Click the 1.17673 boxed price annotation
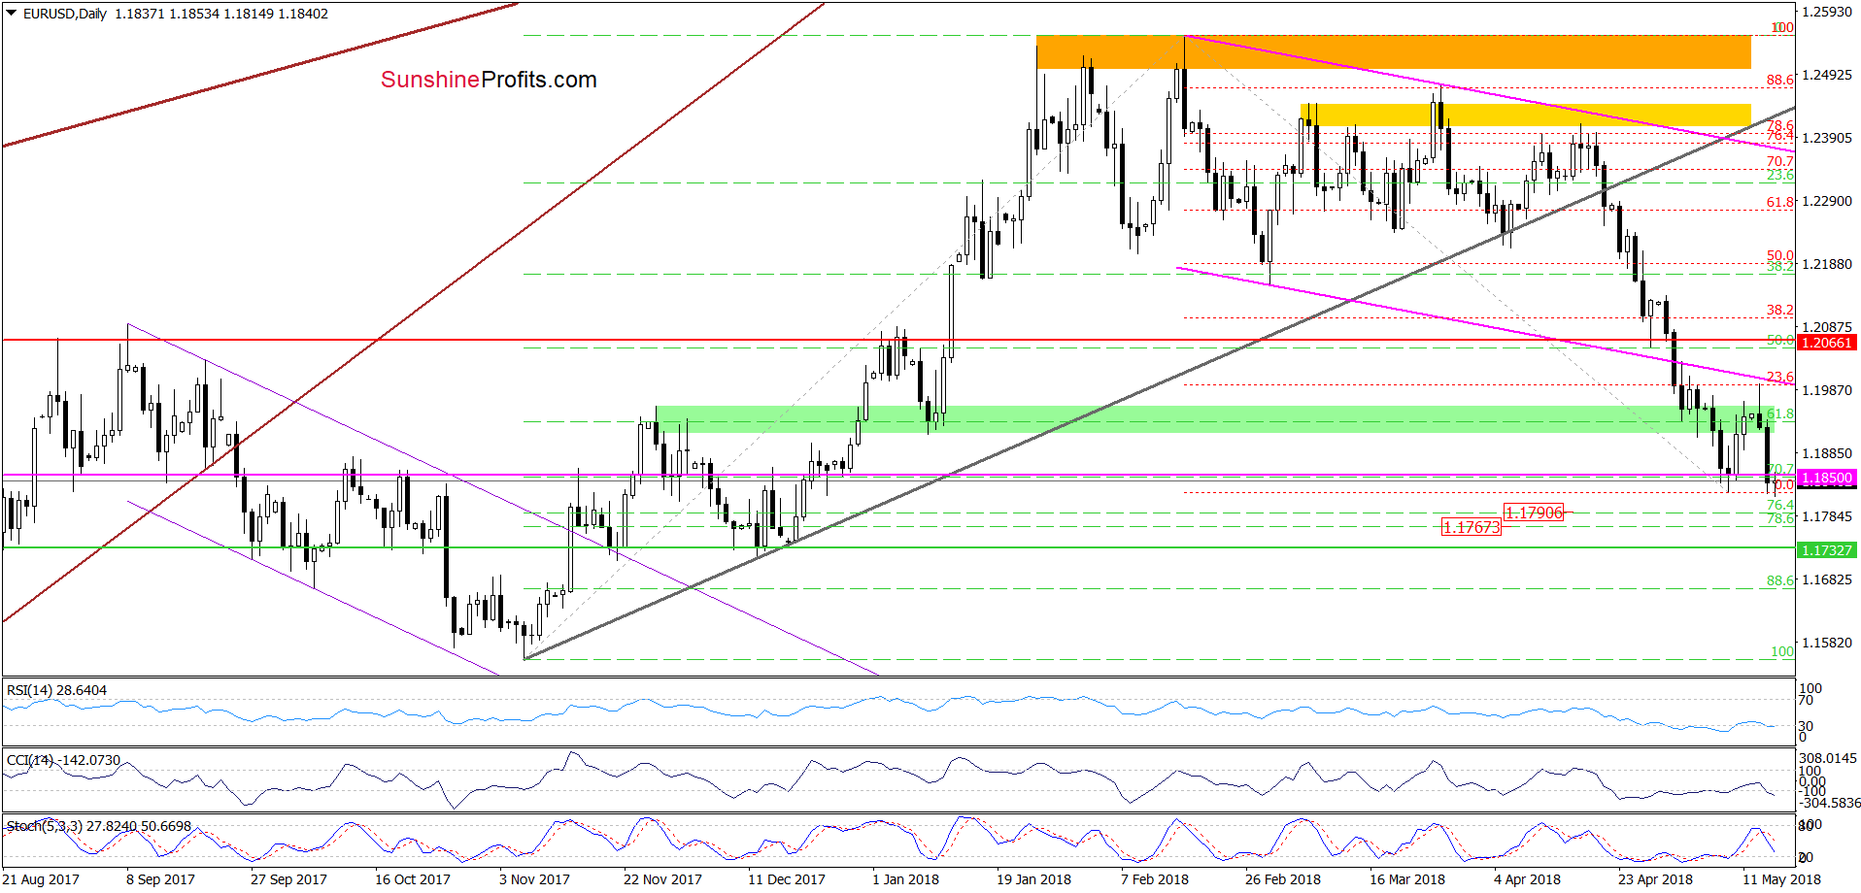Viewport: 1861px width, 893px height. pos(1472,527)
